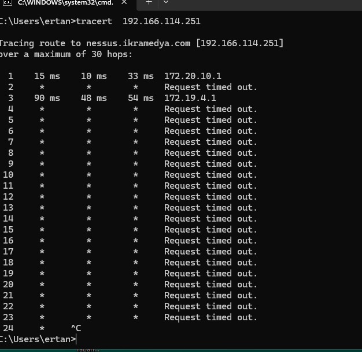Click the 90 ms value on hop 3
Image resolution: width=362 pixels, height=352 pixels.
(47, 98)
